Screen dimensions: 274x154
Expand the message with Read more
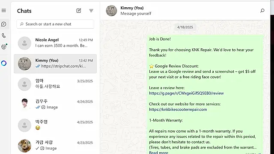158,152
